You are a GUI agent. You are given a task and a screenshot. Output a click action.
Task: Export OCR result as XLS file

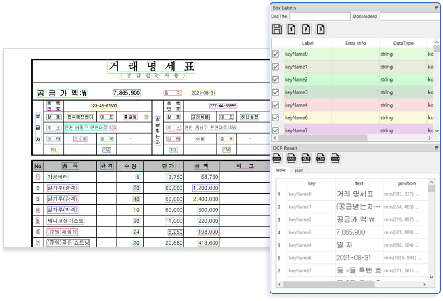point(306,157)
